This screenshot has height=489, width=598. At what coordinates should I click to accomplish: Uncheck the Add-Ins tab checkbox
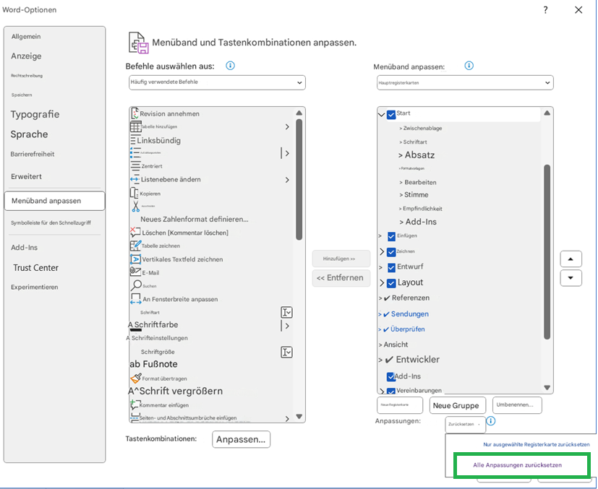(390, 376)
